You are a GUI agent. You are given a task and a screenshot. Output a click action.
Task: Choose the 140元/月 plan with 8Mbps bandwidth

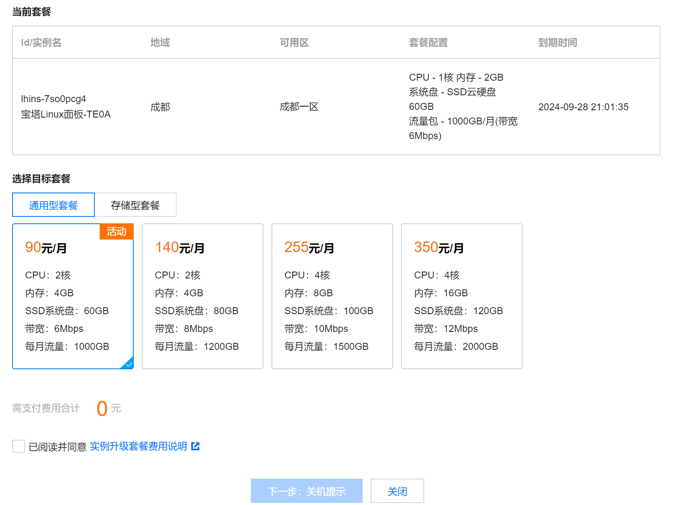[203, 296]
